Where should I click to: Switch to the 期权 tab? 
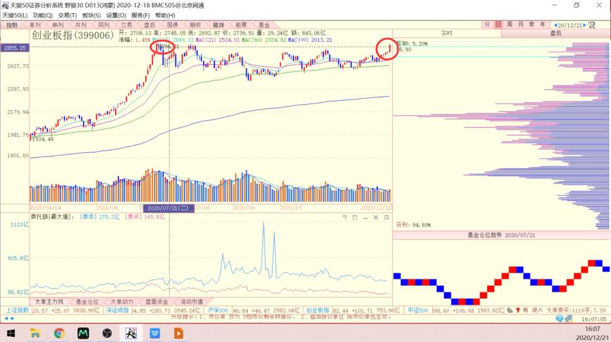195,25
